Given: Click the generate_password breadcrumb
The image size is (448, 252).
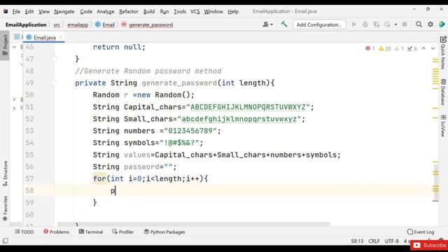Looking at the screenshot, I should (x=147, y=25).
